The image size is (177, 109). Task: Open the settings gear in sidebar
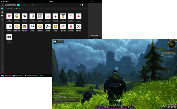2,16
